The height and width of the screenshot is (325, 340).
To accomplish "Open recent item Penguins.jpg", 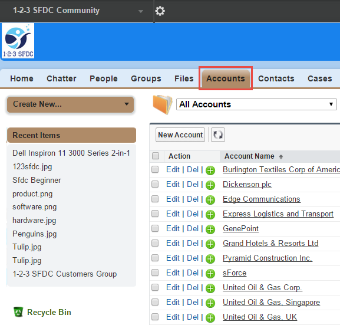I will coord(35,234).
